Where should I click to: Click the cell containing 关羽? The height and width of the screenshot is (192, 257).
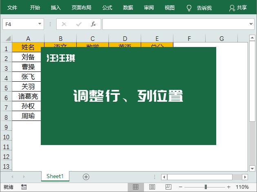click(27, 87)
